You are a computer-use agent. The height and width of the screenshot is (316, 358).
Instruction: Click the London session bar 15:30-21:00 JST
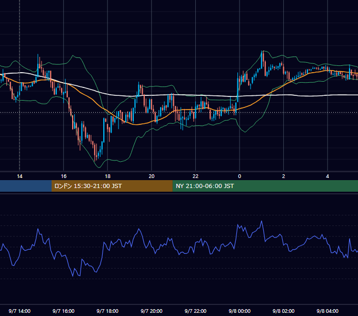click(112, 186)
